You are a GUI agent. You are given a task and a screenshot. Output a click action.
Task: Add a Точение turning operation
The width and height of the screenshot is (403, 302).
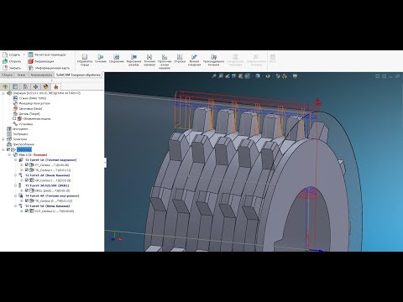click(x=101, y=59)
